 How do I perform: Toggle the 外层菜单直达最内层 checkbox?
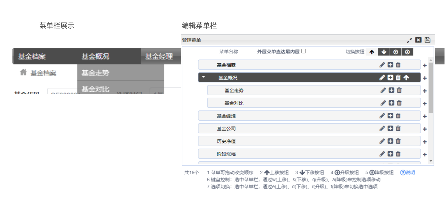click(304, 51)
